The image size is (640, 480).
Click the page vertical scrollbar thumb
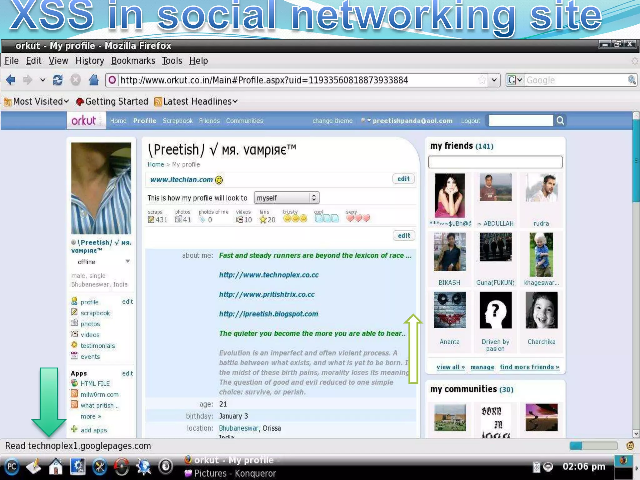click(x=636, y=161)
